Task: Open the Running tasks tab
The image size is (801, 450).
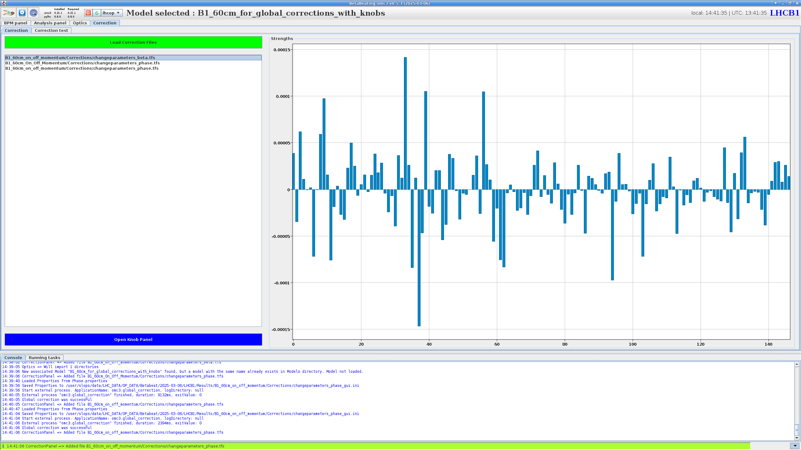Action: (44, 357)
